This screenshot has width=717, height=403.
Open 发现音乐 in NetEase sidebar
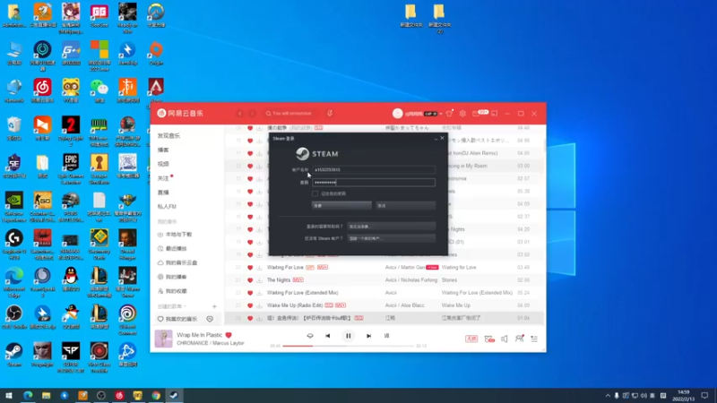click(169, 136)
